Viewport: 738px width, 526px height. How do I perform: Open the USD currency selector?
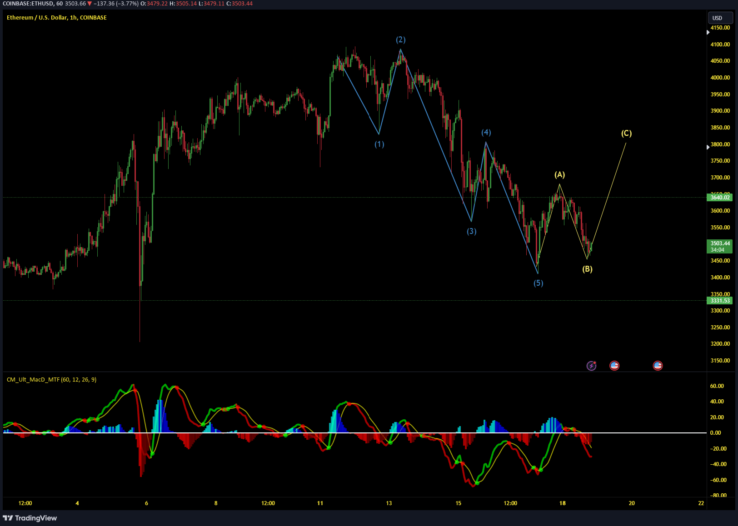tap(720, 18)
